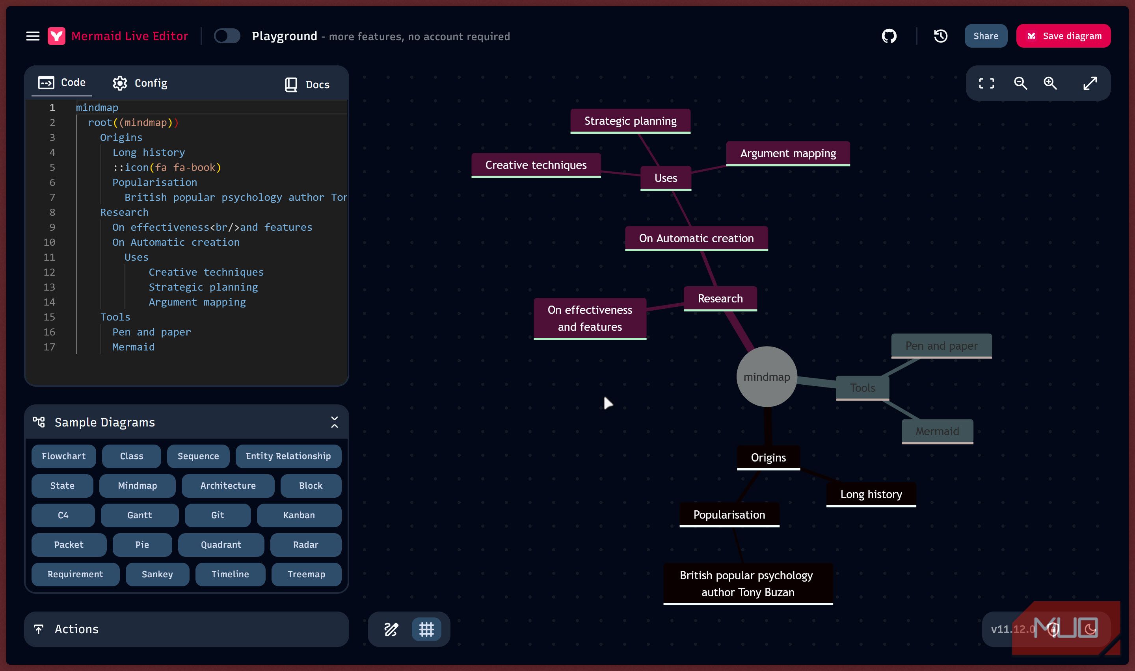
Task: Toggle the hand-drawn look button
Action: 391,629
